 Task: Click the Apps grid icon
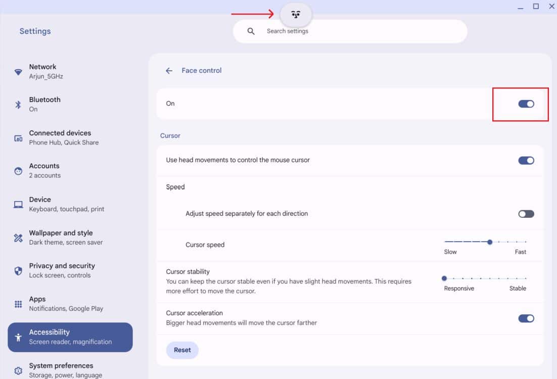coord(18,304)
